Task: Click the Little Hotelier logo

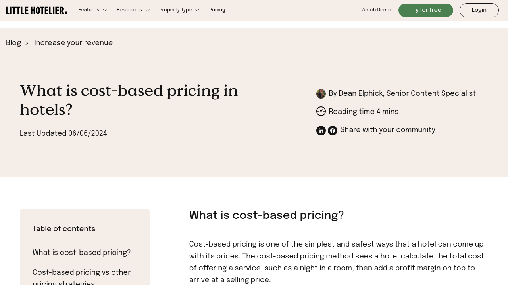Action: tap(37, 10)
